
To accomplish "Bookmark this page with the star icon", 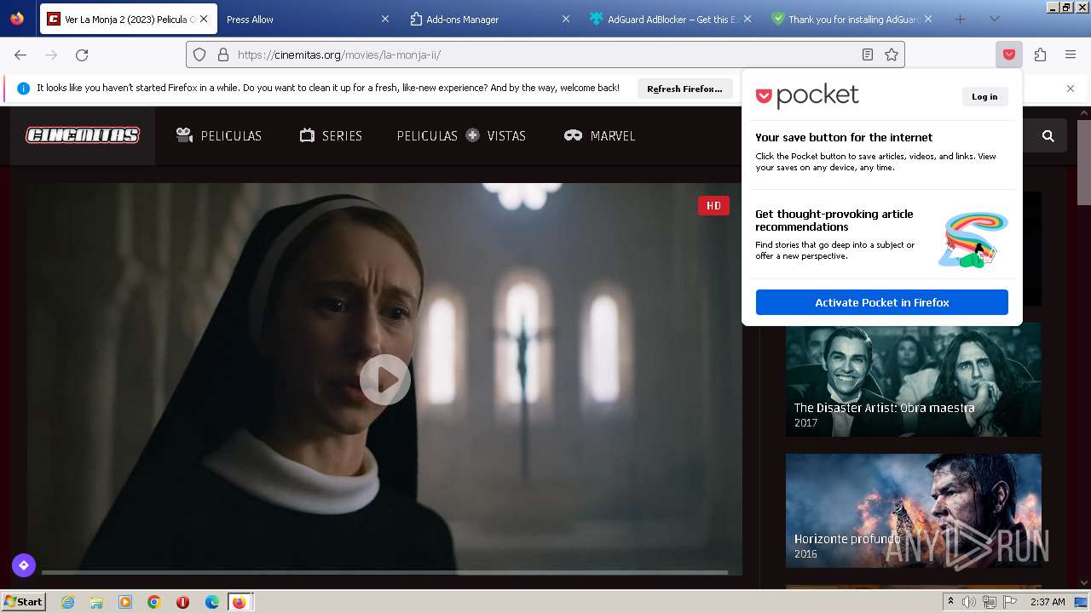I will 892,54.
